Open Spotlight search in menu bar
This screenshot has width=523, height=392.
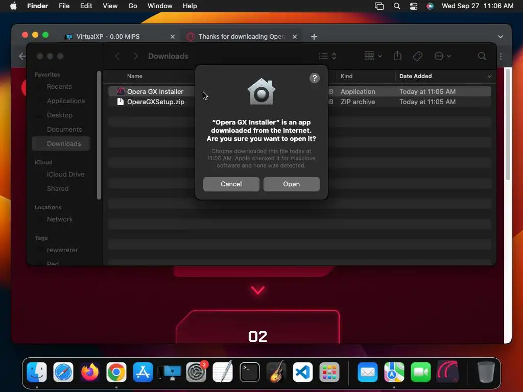coord(396,6)
